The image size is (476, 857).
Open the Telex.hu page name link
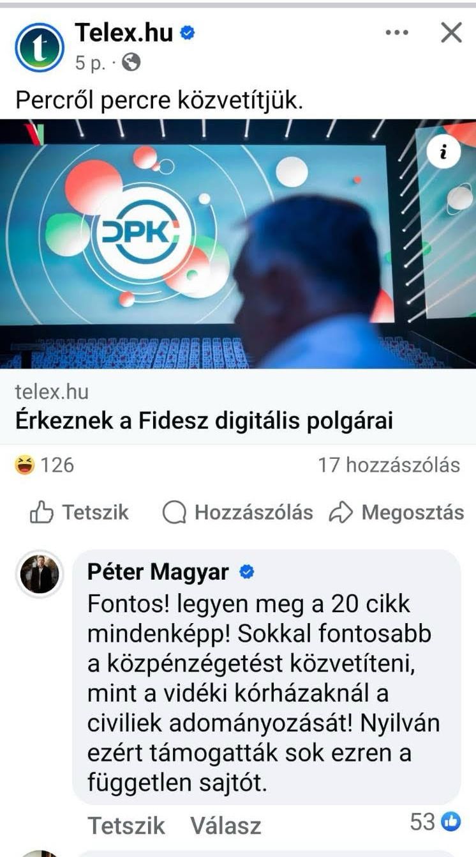[x=124, y=32]
